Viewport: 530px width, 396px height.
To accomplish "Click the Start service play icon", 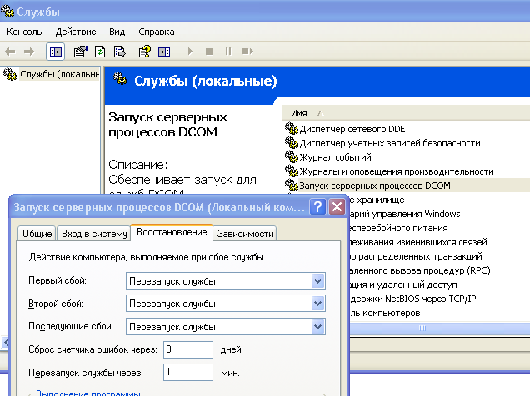I will pos(190,52).
